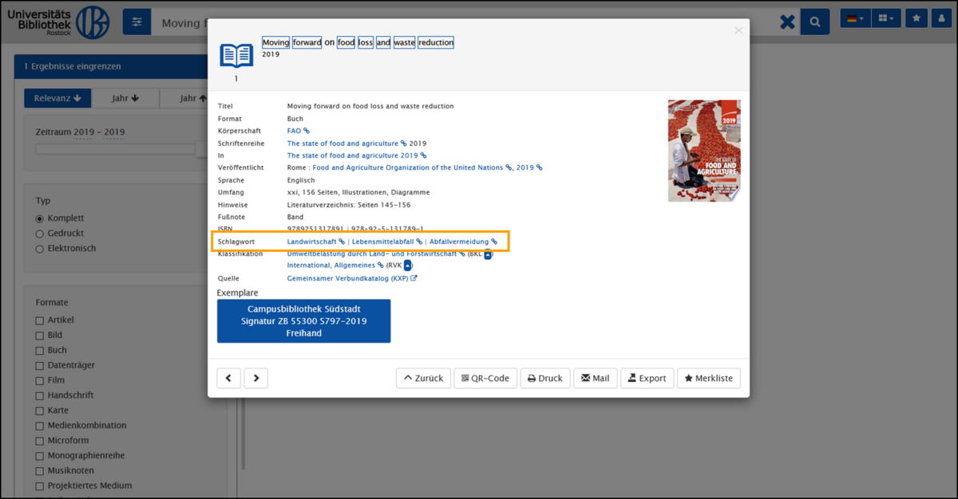Click the Universitätsbibliothek Rostock logo
This screenshot has width=958, height=499.
pyautogui.click(x=59, y=22)
